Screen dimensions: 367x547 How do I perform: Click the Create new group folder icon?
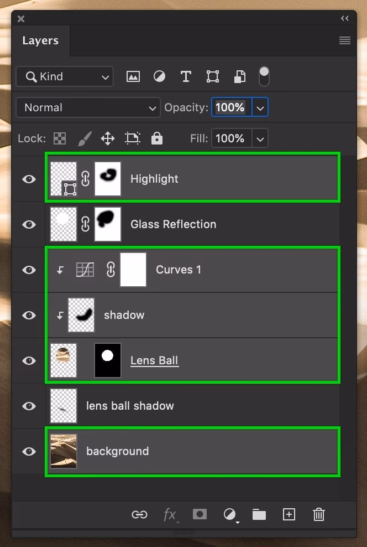coord(259,514)
